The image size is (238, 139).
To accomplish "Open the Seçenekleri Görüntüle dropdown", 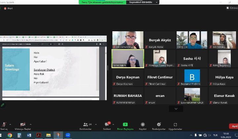I will 142,2.
